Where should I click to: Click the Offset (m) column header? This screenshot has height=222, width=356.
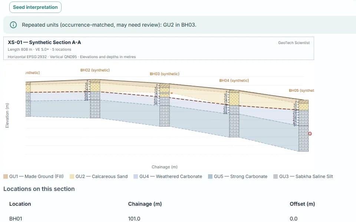(302, 204)
